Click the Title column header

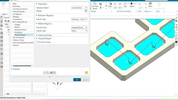[x=6, y=24]
